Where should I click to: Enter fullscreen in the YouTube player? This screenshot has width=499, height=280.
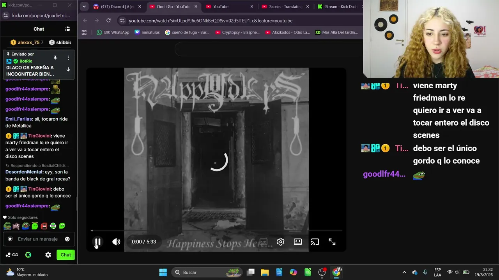pos(332,242)
